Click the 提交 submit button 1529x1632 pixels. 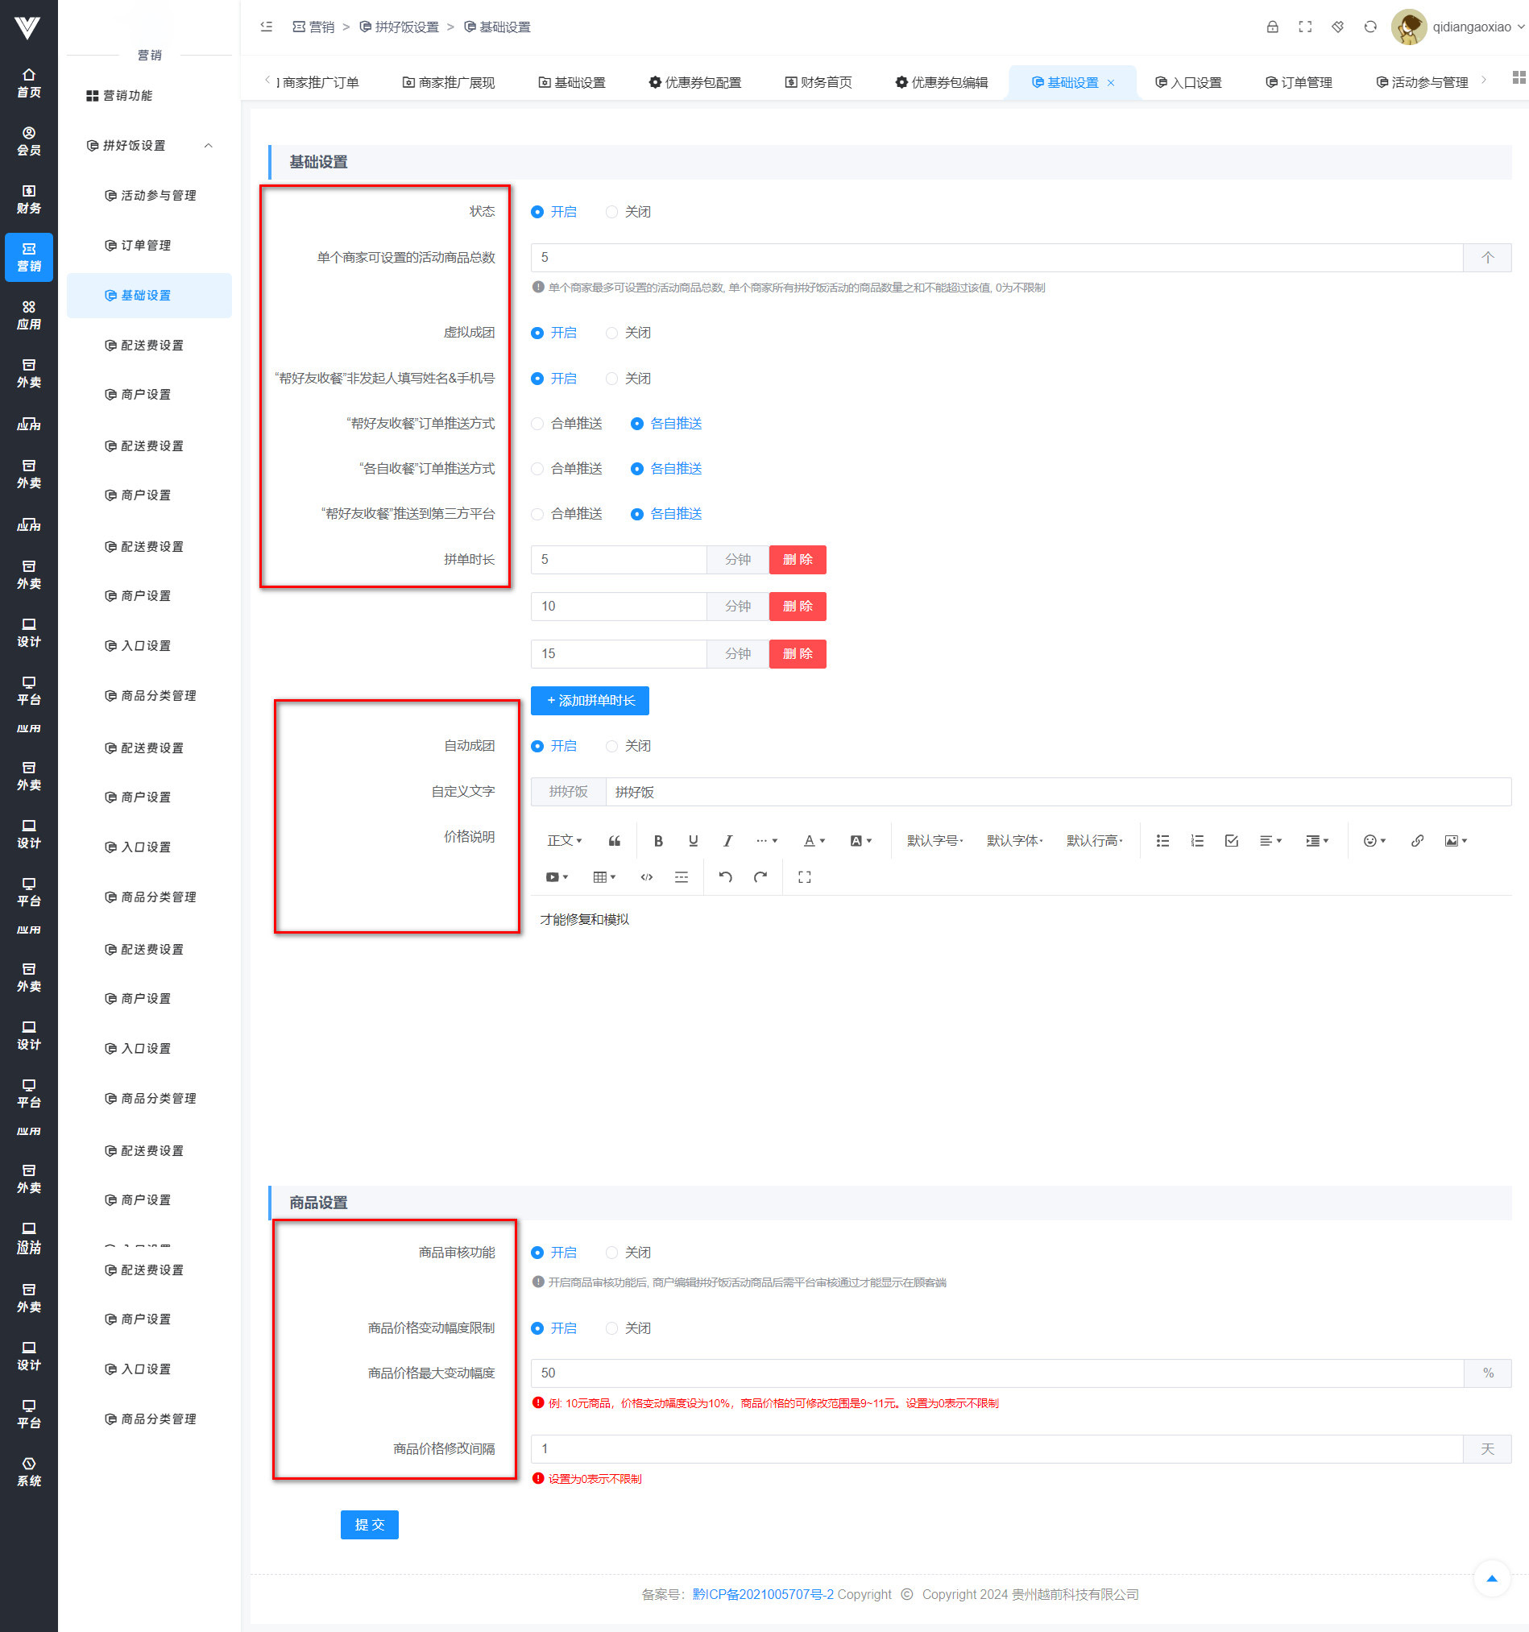(x=369, y=1524)
